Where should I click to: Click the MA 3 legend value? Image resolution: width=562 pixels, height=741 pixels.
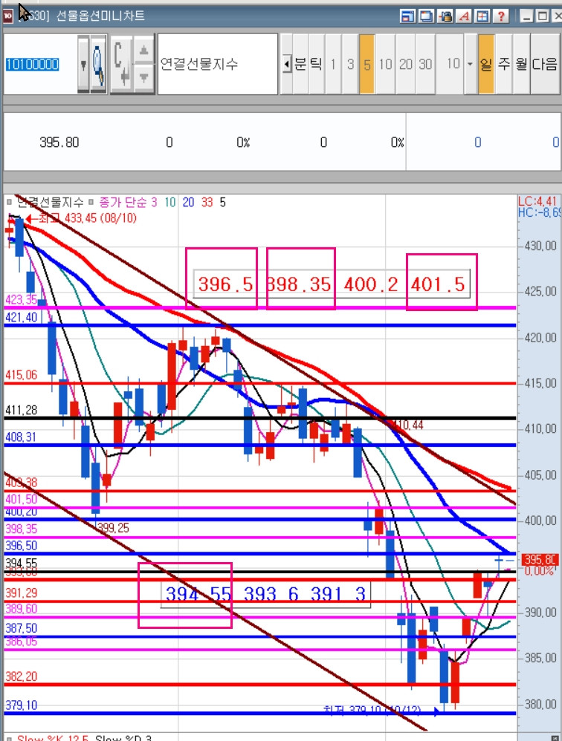pos(154,202)
